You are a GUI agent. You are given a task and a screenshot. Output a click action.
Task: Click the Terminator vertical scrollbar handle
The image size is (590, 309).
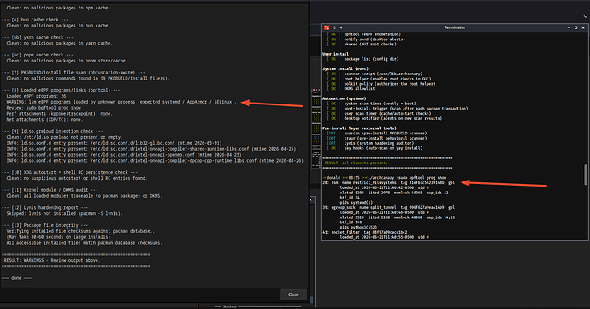[x=586, y=175]
